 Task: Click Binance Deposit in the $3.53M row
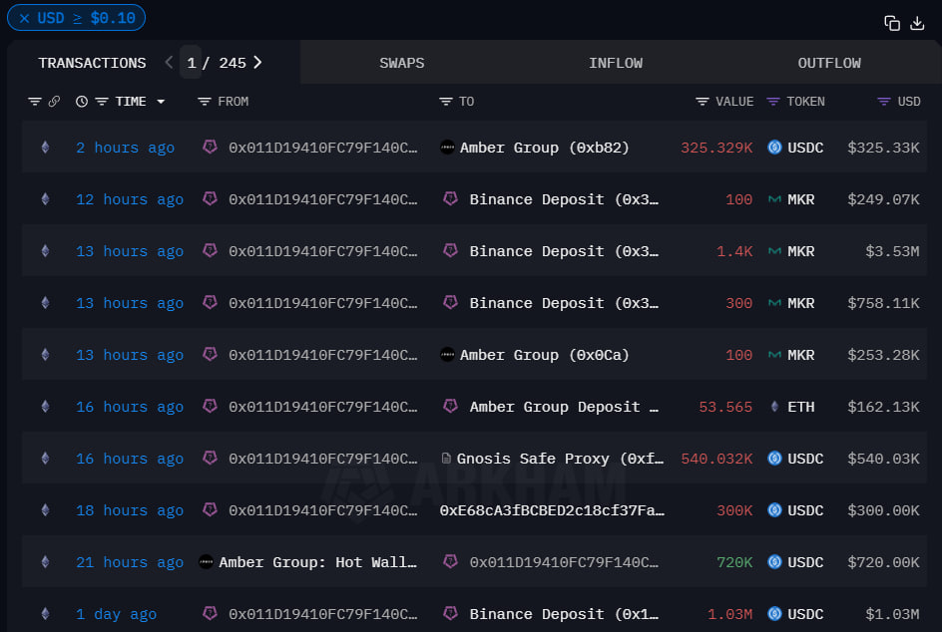pyautogui.click(x=564, y=251)
